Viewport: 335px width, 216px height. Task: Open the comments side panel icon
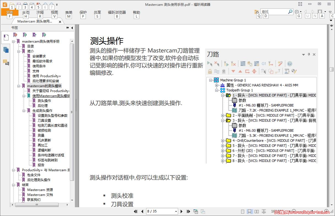click(x=6, y=62)
